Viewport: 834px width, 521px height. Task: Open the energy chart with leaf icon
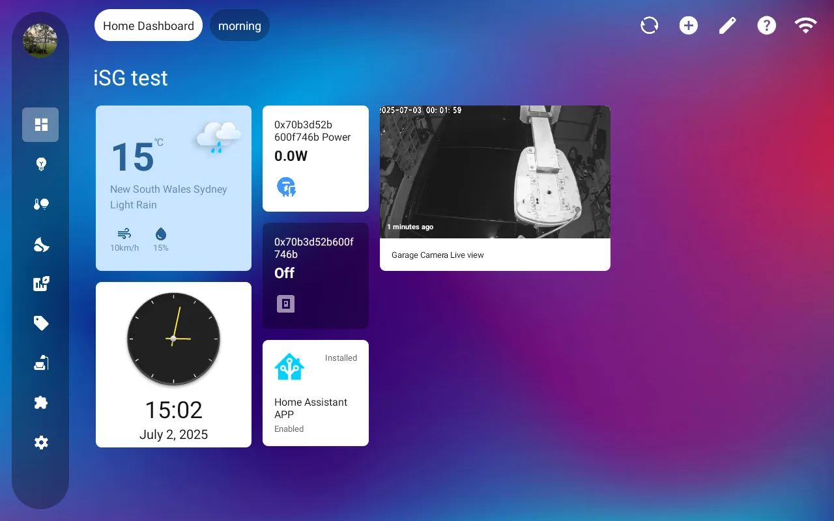pos(41,283)
